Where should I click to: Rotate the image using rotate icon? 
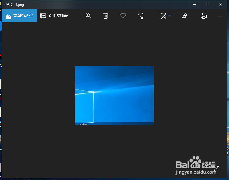click(141, 16)
